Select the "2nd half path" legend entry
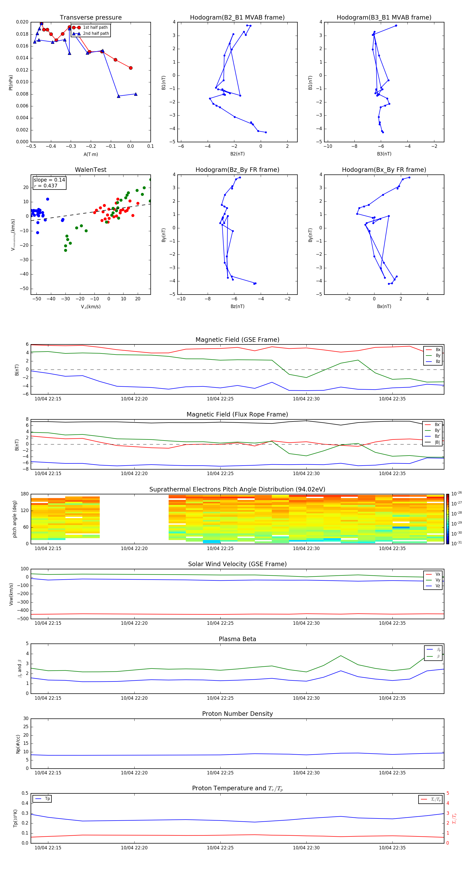The width and height of the screenshot is (475, 871). [90, 34]
